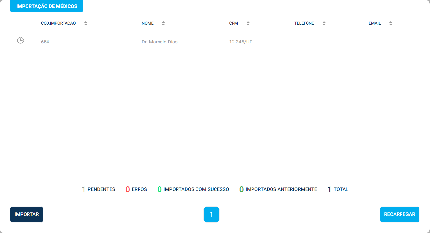Click the PENDENTES counter
This screenshot has height=233, width=430.
click(98, 189)
